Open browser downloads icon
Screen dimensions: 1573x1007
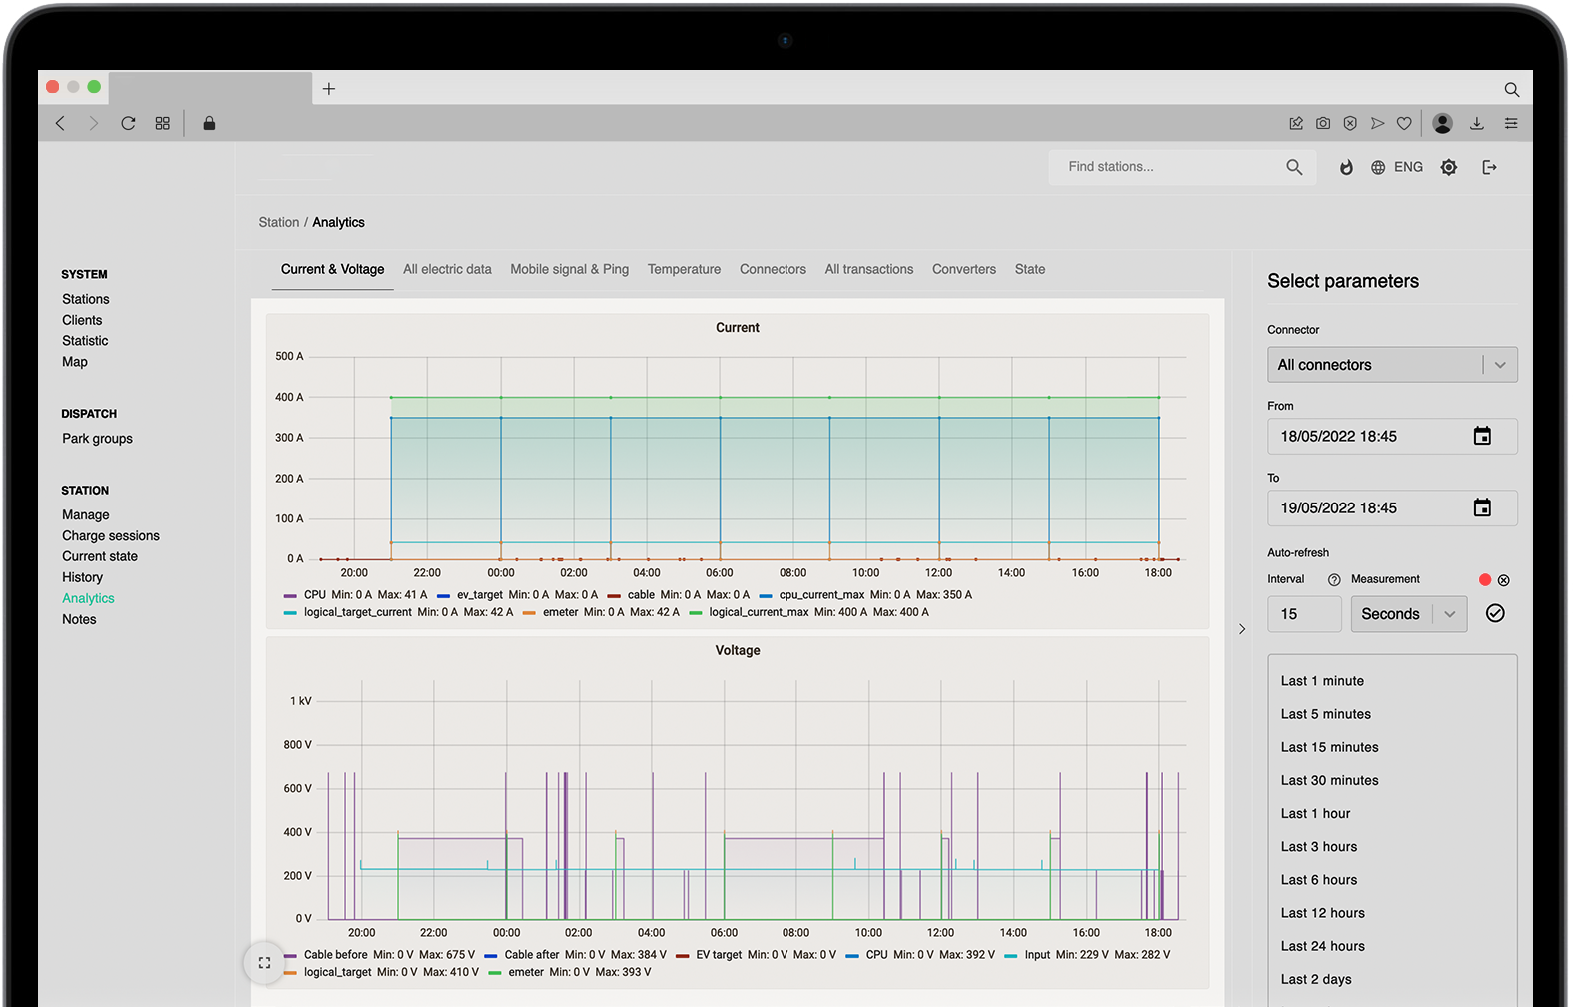[1477, 123]
